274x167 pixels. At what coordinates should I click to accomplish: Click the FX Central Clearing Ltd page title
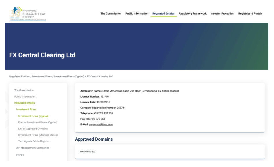point(42,55)
